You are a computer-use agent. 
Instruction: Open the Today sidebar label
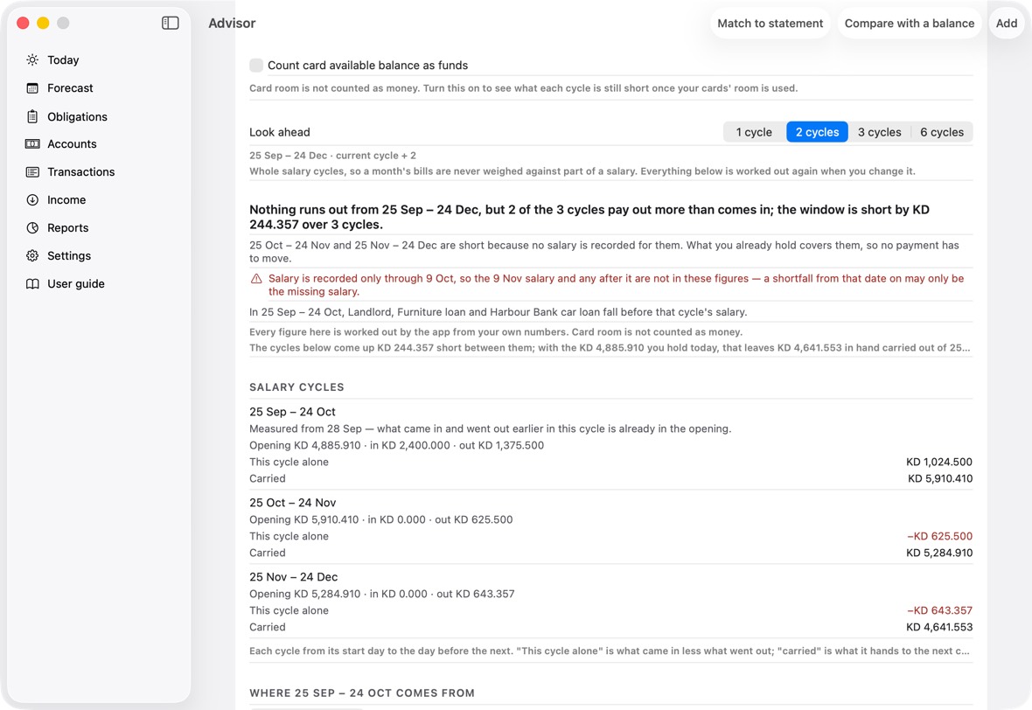click(63, 59)
